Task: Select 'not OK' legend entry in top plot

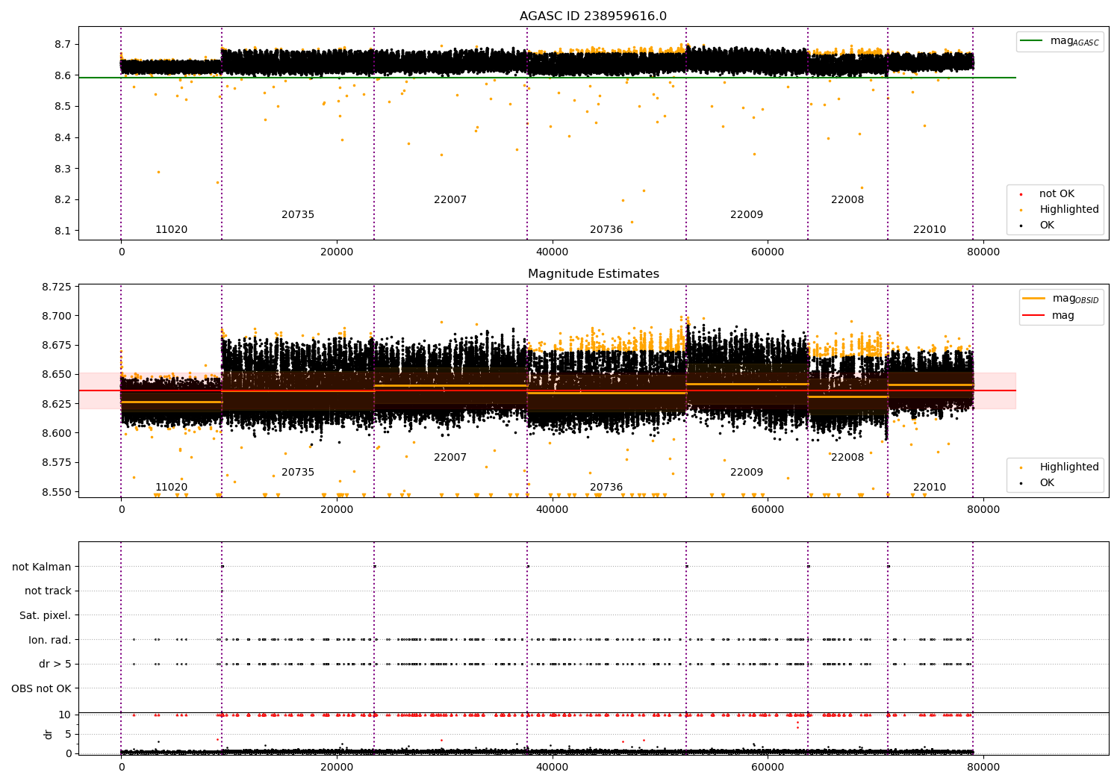Action: pyautogui.click(x=1057, y=194)
